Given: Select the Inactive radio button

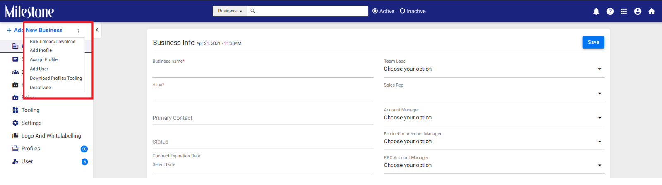Looking at the screenshot, I should coord(402,11).
